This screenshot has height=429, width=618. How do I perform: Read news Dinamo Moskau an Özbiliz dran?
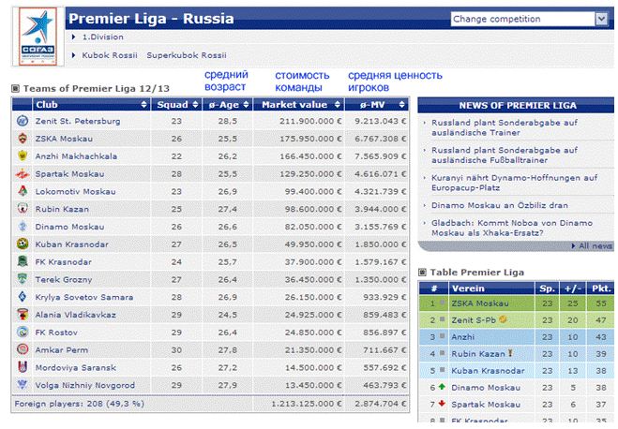click(x=499, y=205)
